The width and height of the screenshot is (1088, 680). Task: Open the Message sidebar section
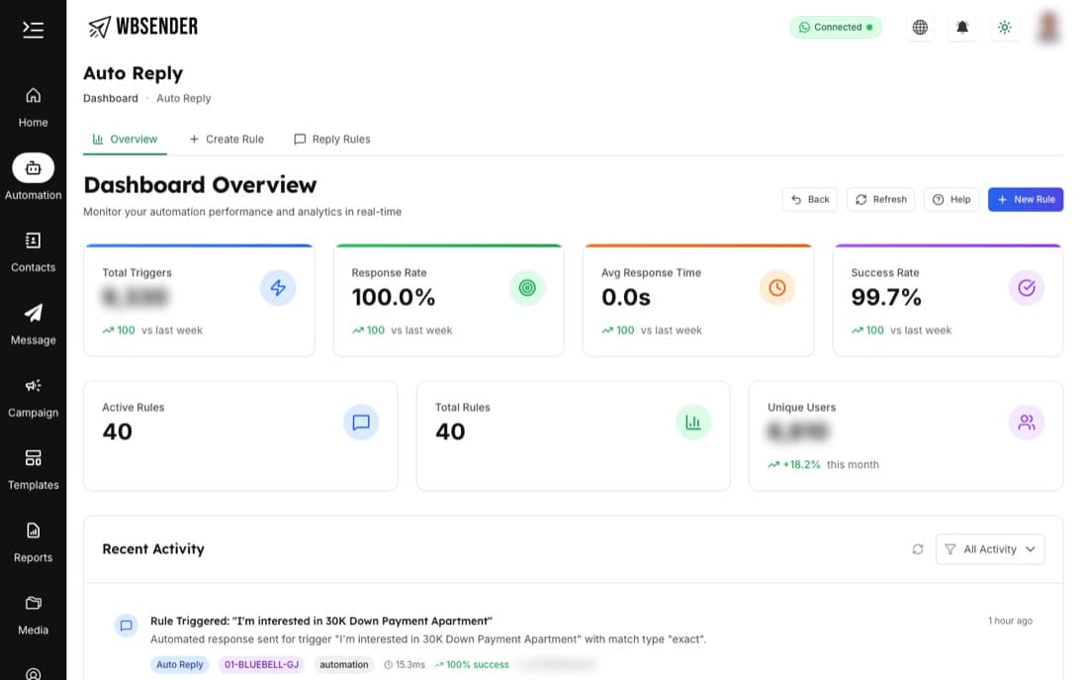click(x=33, y=325)
